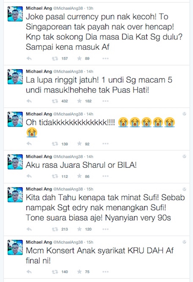Favorite the 'La lupa ringgit jatuh' tweet
The image size is (193, 282).
click(80, 101)
